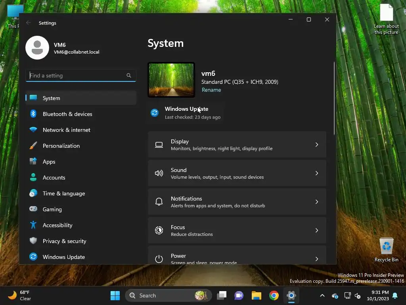Open the Recycle Bin desktop icon
Image resolution: width=406 pixels, height=305 pixels.
coord(386,250)
